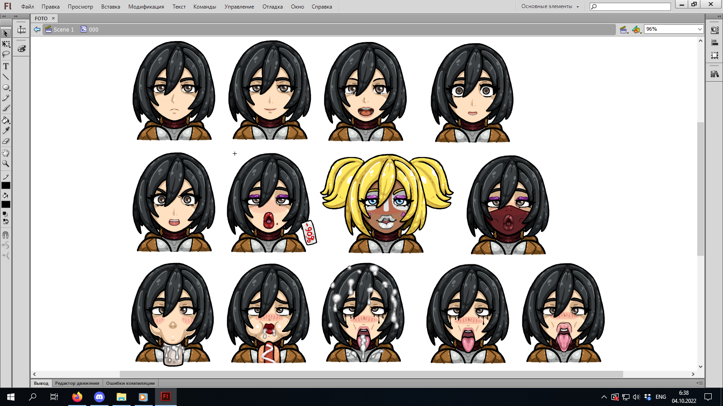The width and height of the screenshot is (723, 406).
Task: Select the Pencil tool
Action: coord(6,98)
